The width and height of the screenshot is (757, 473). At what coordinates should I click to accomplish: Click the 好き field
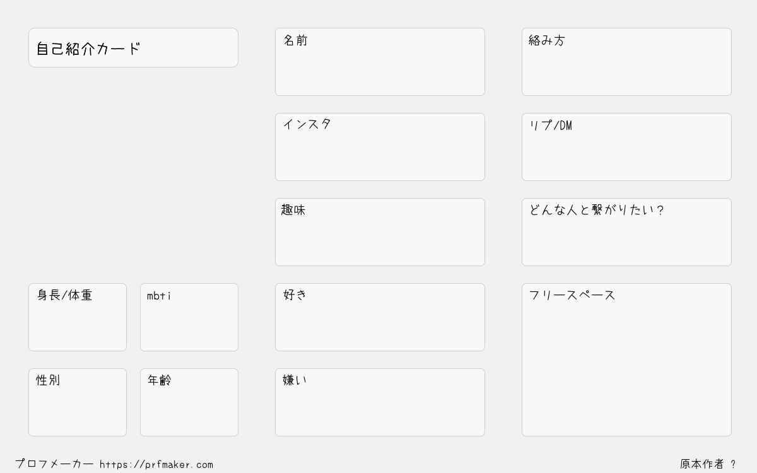click(x=380, y=317)
